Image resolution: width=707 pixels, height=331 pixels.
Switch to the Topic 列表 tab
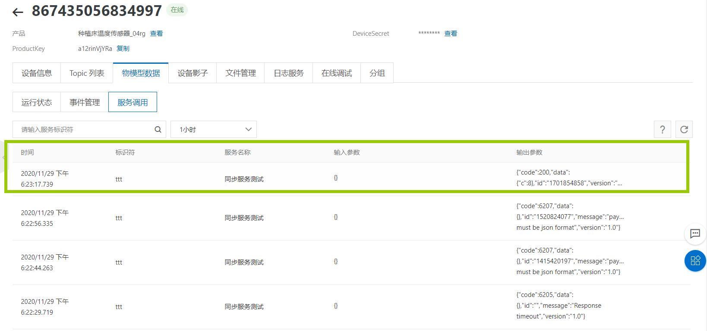coord(87,73)
